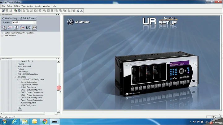Select the DNP Protocol tree item
This screenshot has height=125, width=223.
pyautogui.click(x=23, y=72)
